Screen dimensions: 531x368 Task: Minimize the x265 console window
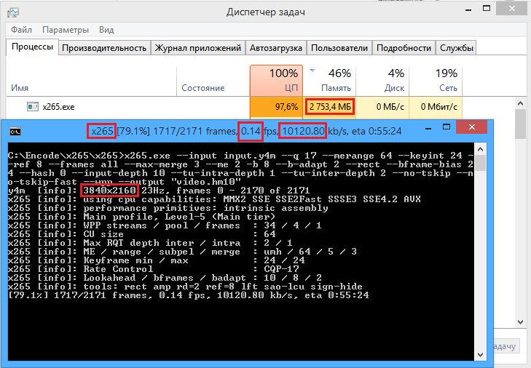[x=428, y=129]
